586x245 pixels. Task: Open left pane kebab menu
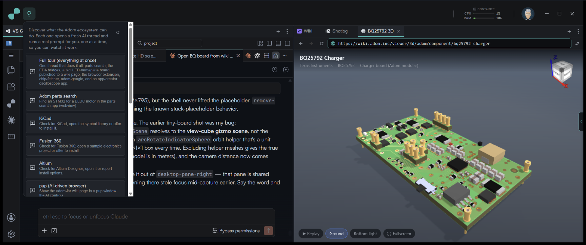(x=287, y=31)
